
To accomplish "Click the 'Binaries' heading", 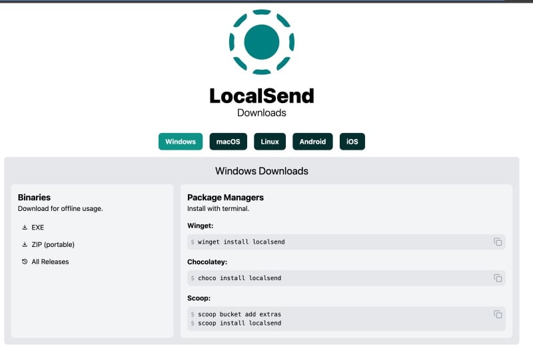I will coord(34,198).
